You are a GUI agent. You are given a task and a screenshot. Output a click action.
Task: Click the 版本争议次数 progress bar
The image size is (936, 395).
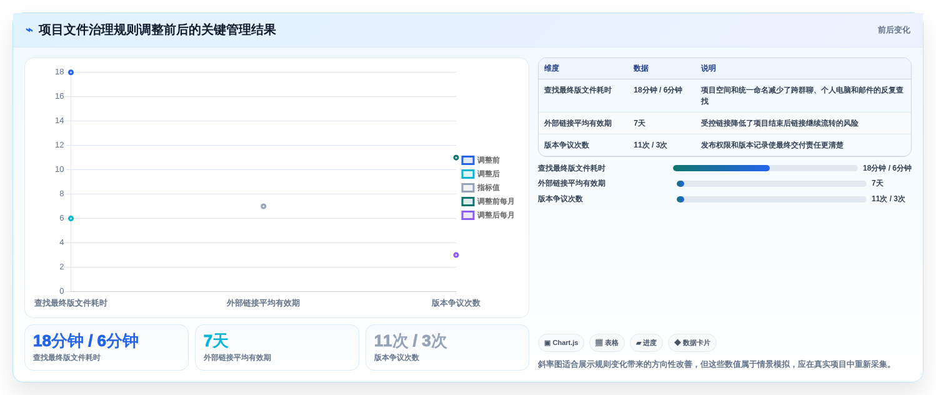point(772,199)
